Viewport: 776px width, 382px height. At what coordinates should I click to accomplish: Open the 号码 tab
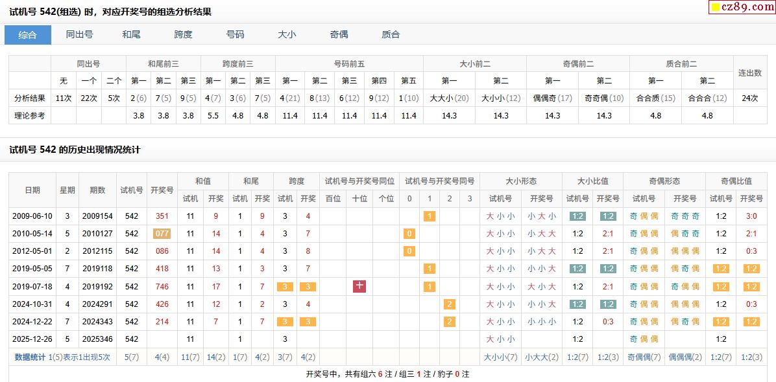[235, 35]
